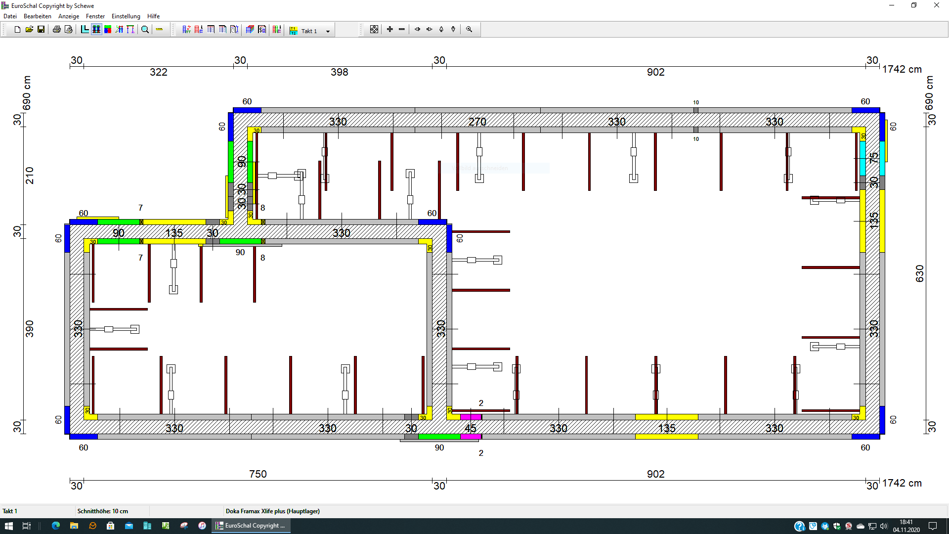Zoom in with the plus button
This screenshot has height=534, width=949.
click(x=389, y=30)
